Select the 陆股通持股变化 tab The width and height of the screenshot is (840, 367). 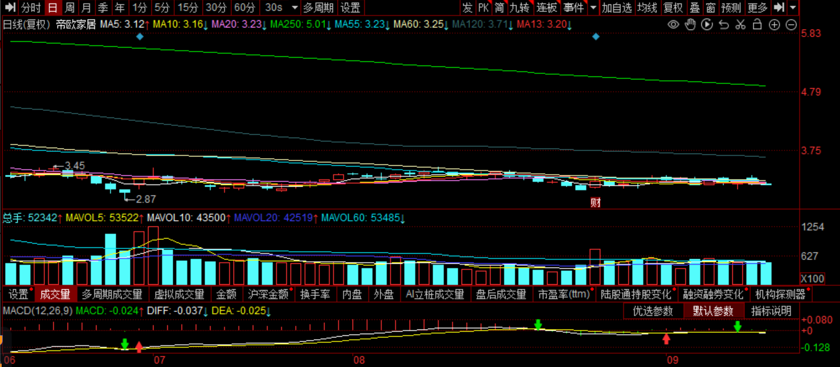636,294
